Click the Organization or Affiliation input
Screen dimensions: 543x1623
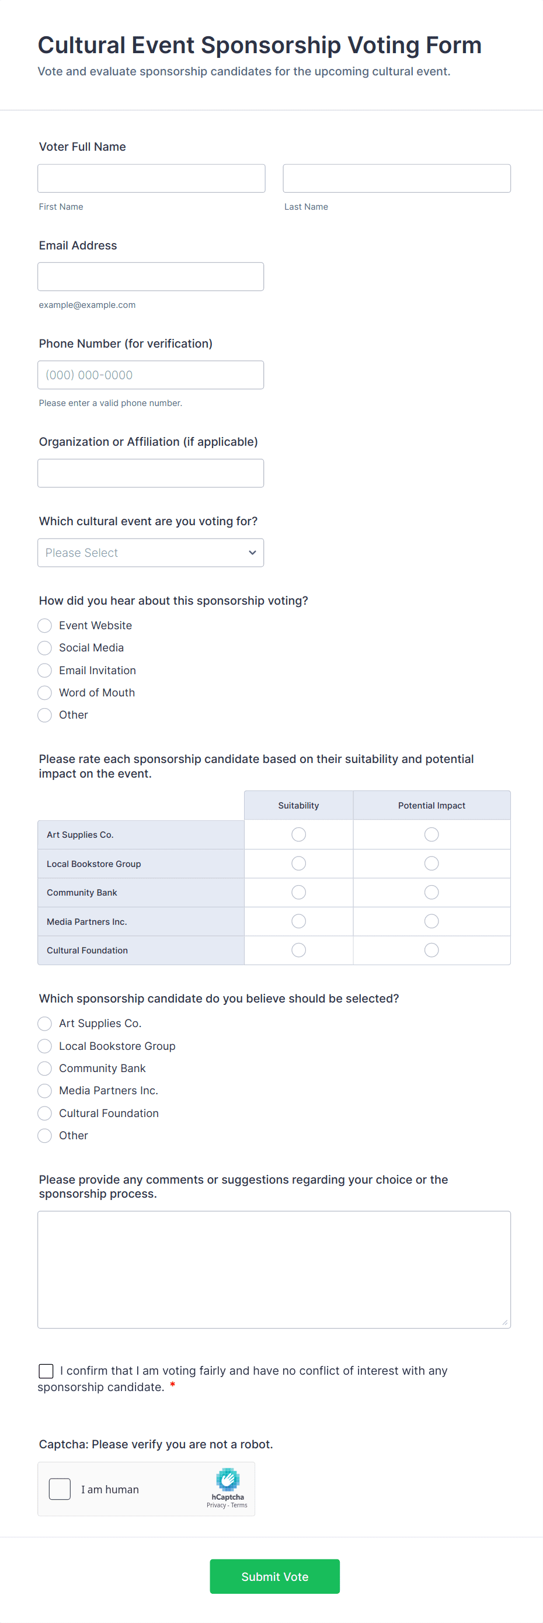coord(151,473)
